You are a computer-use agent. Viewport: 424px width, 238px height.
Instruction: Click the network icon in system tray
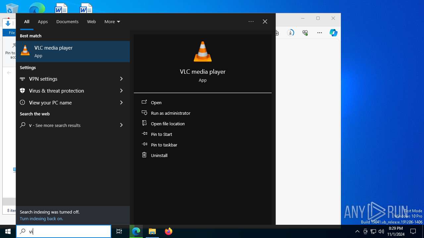pyautogui.click(x=373, y=231)
